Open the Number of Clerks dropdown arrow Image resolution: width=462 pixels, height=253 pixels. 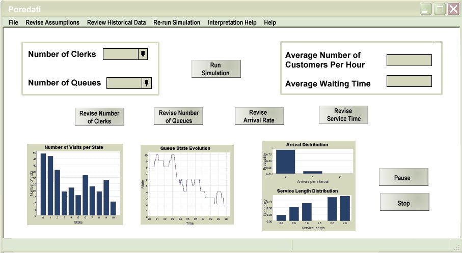(x=143, y=54)
